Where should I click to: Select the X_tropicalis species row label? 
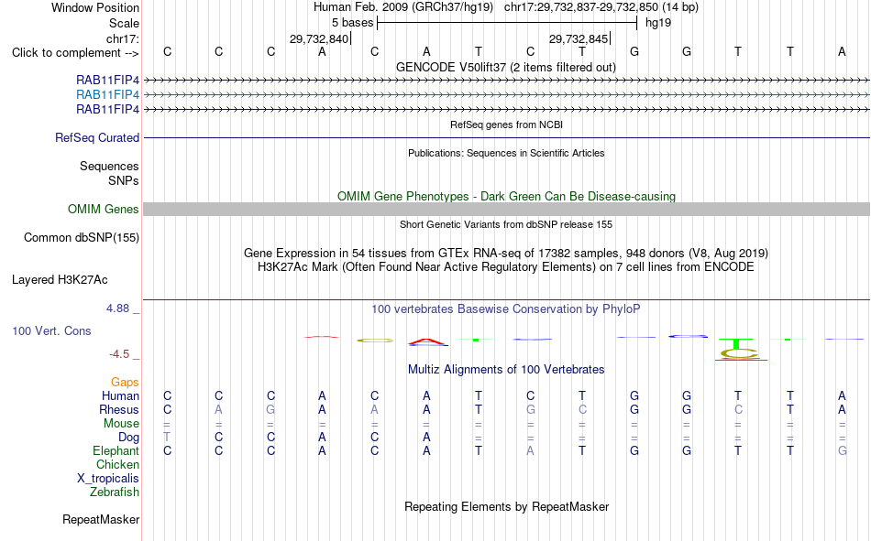(108, 479)
